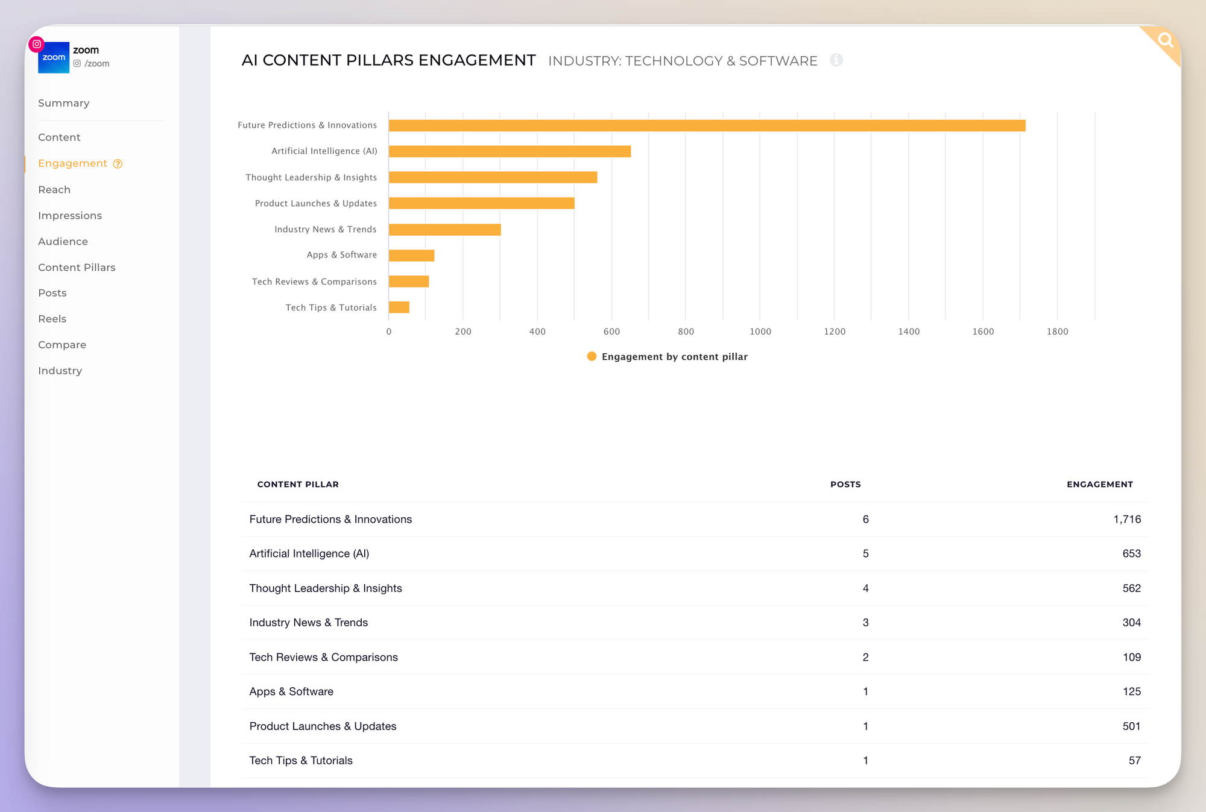Open the Reels section

click(52, 319)
